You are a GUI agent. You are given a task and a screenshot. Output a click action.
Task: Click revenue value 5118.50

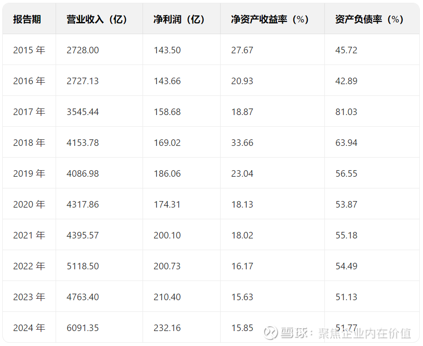(83, 266)
